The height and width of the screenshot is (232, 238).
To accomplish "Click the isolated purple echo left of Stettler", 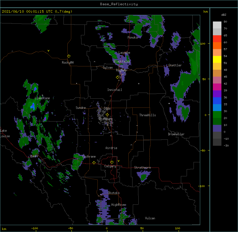I will coord(166,71).
